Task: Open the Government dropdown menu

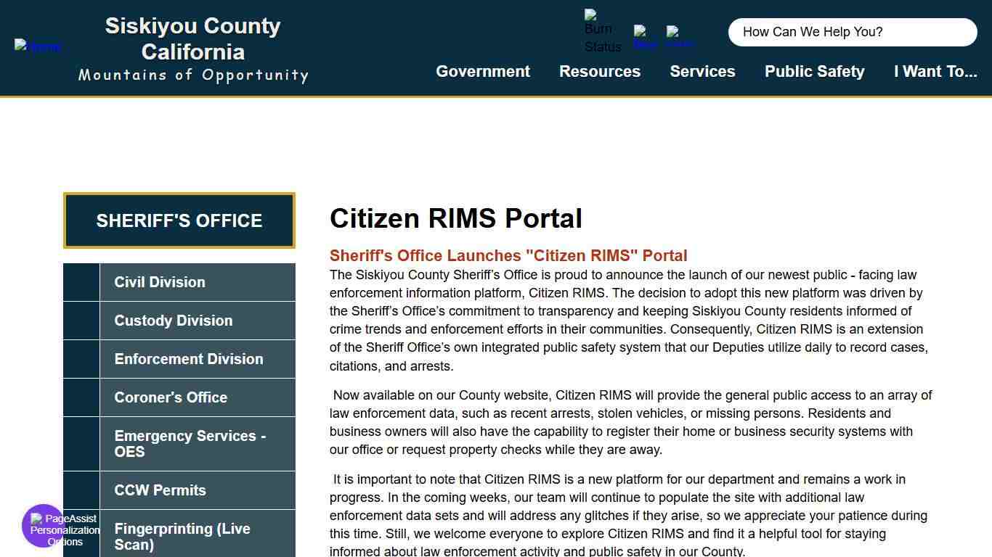Action: pos(482,71)
